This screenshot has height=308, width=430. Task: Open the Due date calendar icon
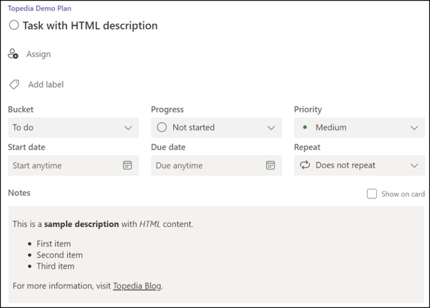270,165
